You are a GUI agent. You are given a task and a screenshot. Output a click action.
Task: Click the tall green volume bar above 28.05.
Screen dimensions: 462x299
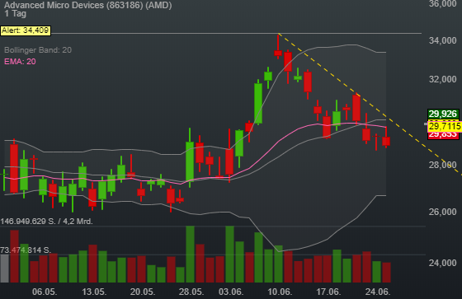tap(190, 255)
